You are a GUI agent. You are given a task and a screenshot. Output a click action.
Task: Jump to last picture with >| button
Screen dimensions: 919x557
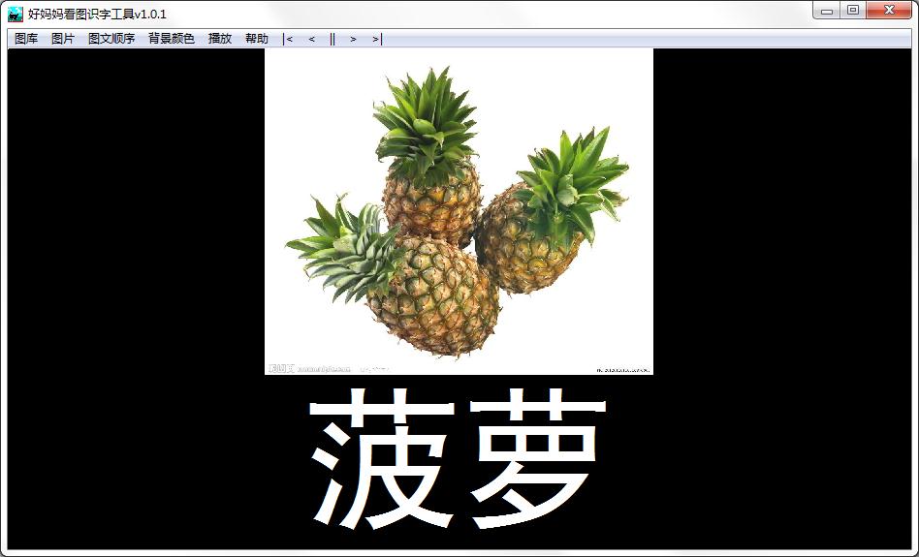click(x=377, y=39)
